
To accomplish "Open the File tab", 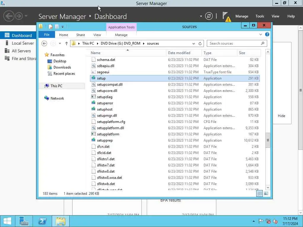I will pyautogui.click(x=47, y=35).
